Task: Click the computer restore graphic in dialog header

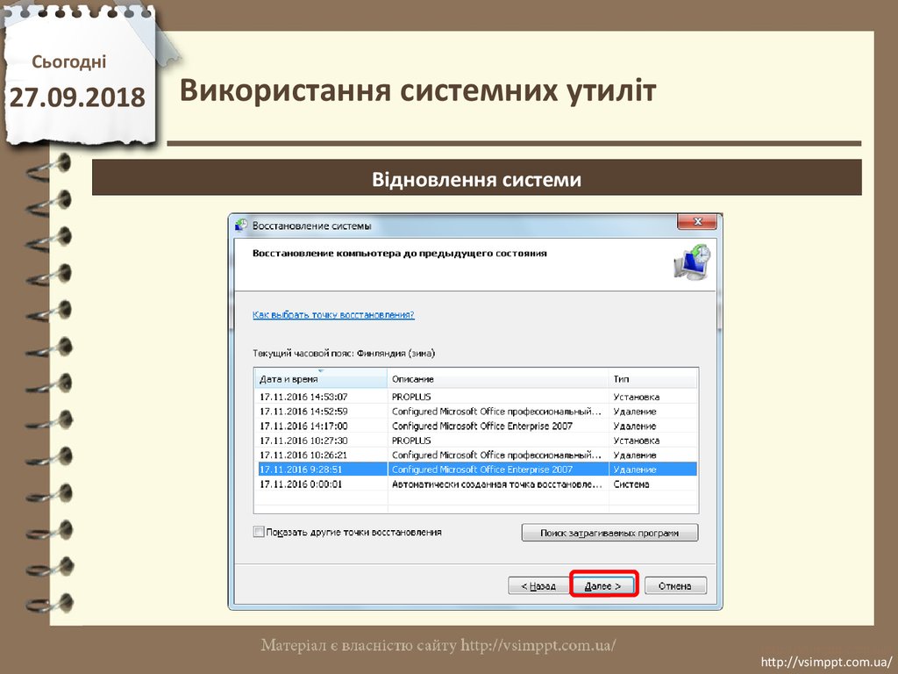Action: 692,262
